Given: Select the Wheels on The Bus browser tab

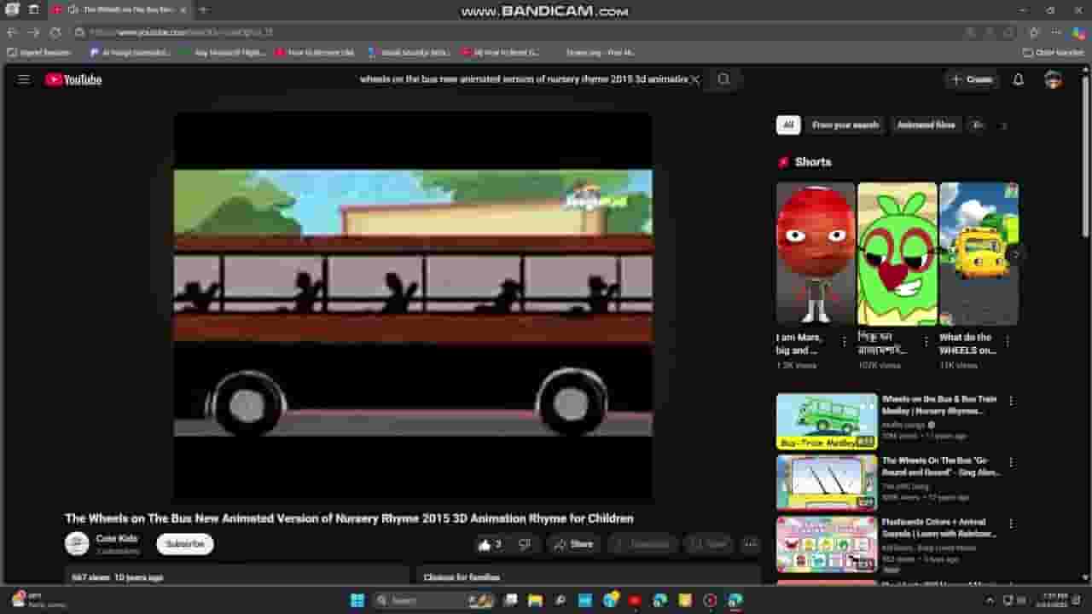Looking at the screenshot, I should (x=119, y=9).
